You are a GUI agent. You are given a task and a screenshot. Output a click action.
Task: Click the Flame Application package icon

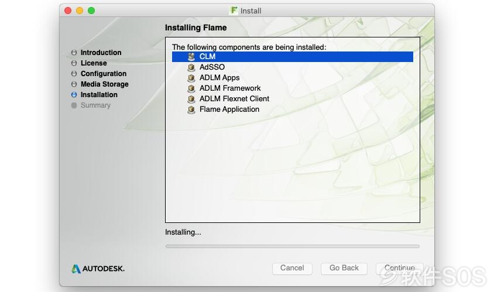191,109
